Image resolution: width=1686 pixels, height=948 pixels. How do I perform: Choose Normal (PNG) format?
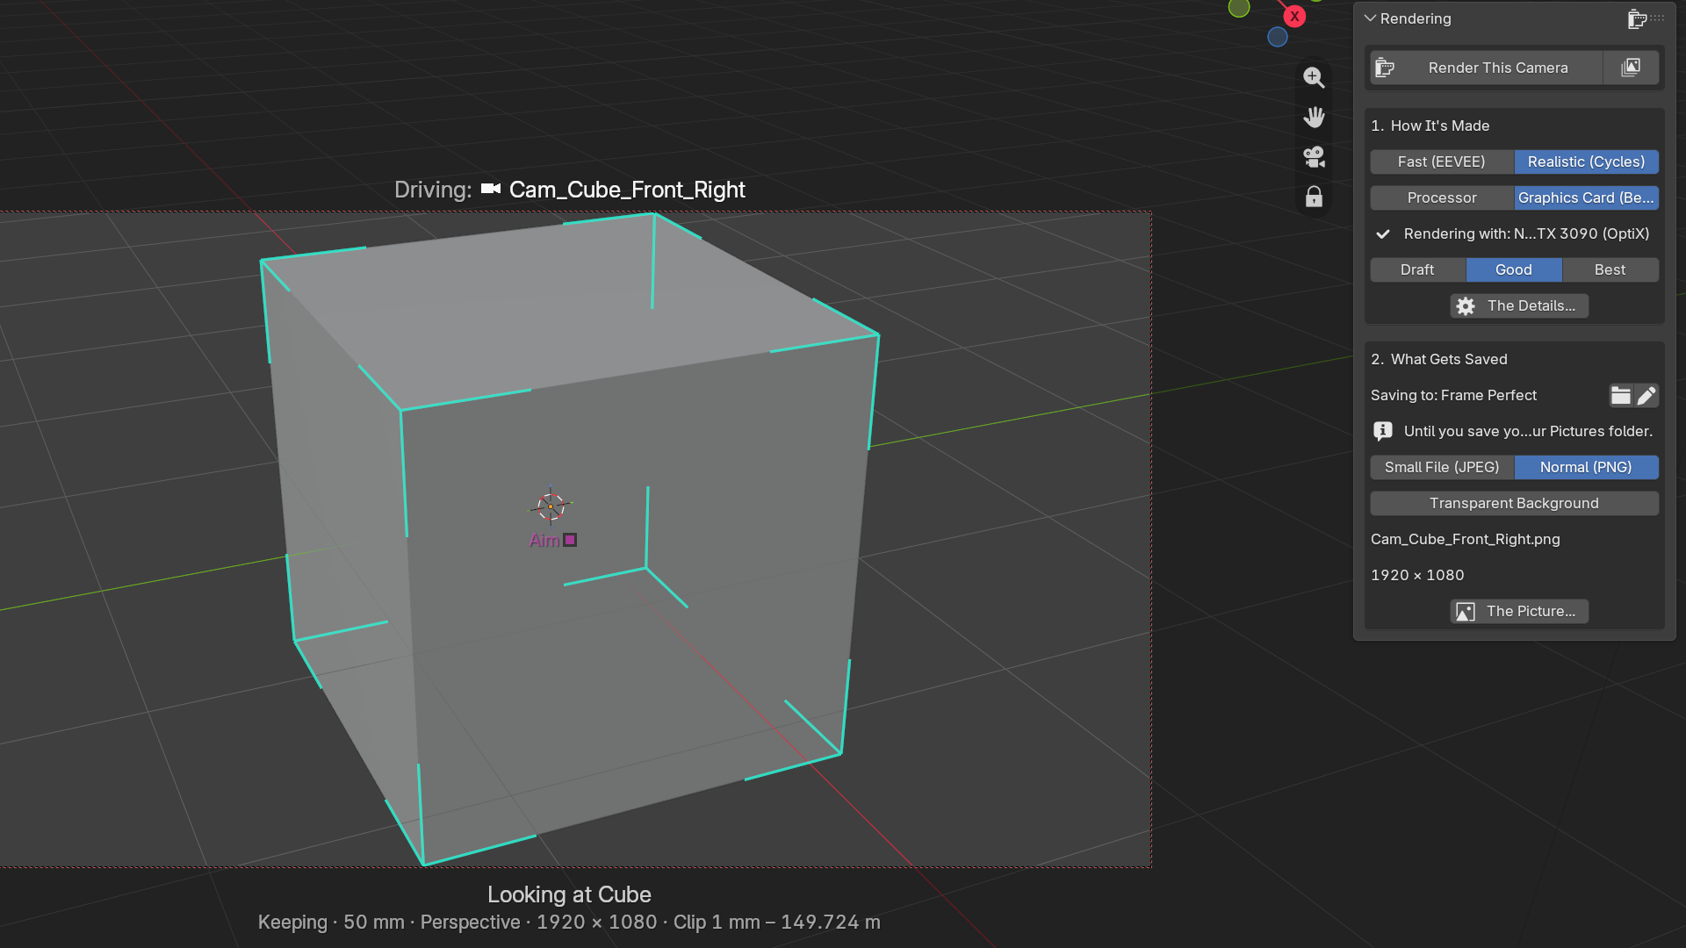[1586, 467]
